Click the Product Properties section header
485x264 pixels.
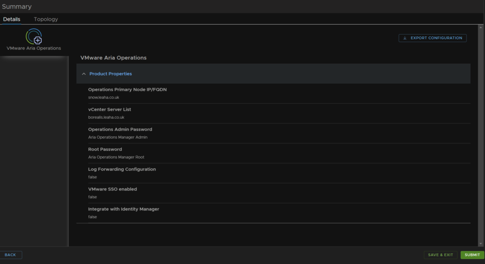[273, 74]
